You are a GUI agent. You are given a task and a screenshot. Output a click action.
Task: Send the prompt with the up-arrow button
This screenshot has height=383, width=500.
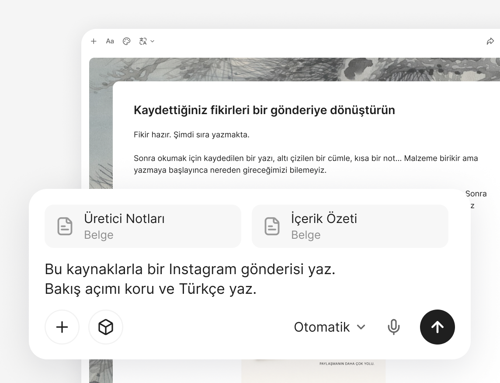[x=437, y=327]
